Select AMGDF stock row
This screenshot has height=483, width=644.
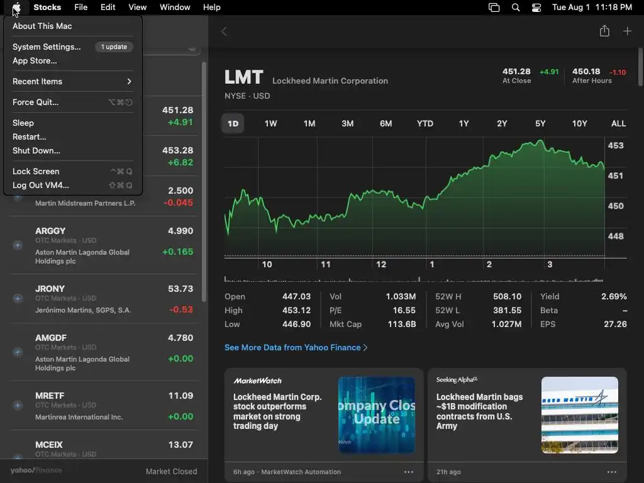pyautogui.click(x=104, y=352)
